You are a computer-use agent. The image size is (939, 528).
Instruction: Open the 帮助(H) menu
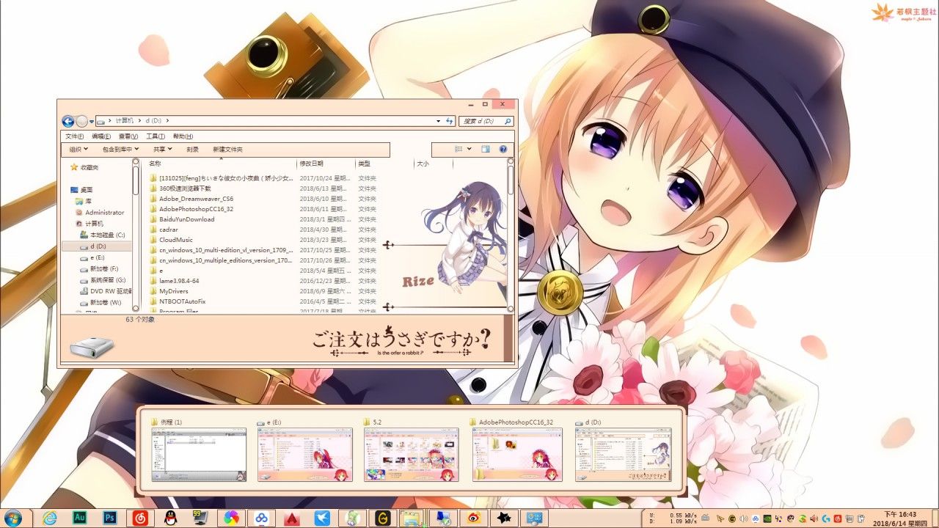click(x=183, y=136)
